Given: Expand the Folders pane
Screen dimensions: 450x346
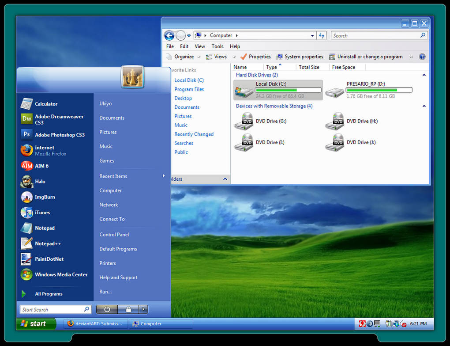Looking at the screenshot, I should pyautogui.click(x=225, y=179).
